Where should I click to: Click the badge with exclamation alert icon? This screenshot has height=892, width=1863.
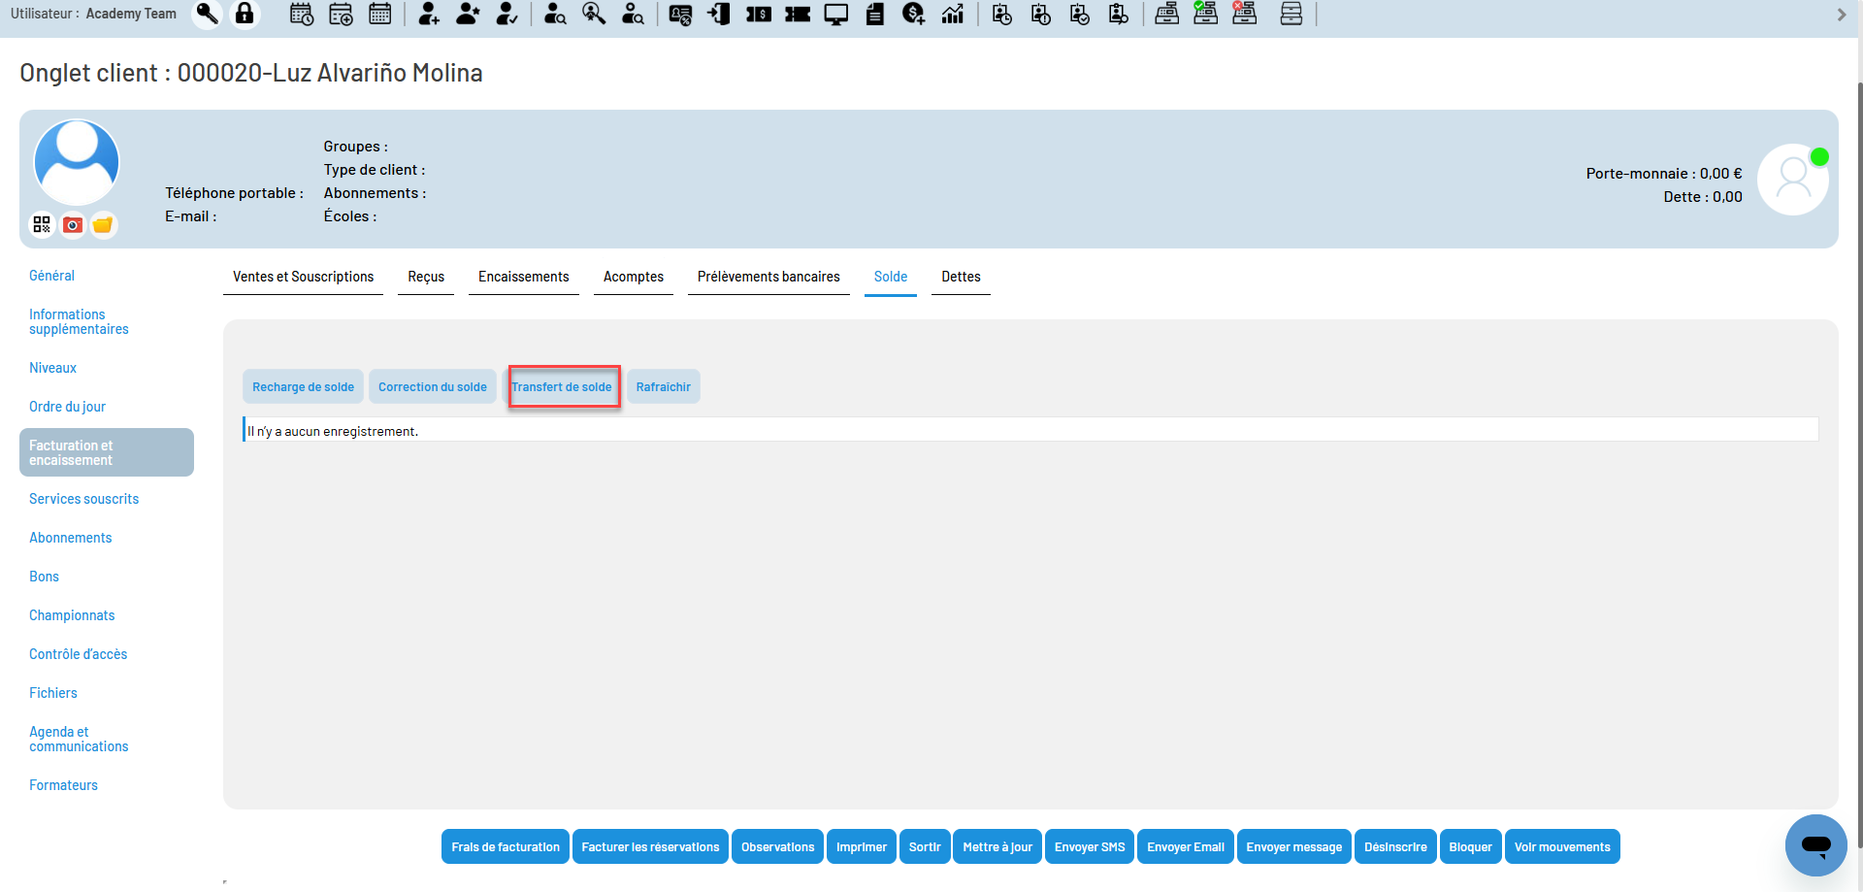point(1041,14)
